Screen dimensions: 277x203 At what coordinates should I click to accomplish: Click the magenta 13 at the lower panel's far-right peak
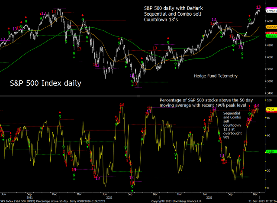[x=256, y=105]
